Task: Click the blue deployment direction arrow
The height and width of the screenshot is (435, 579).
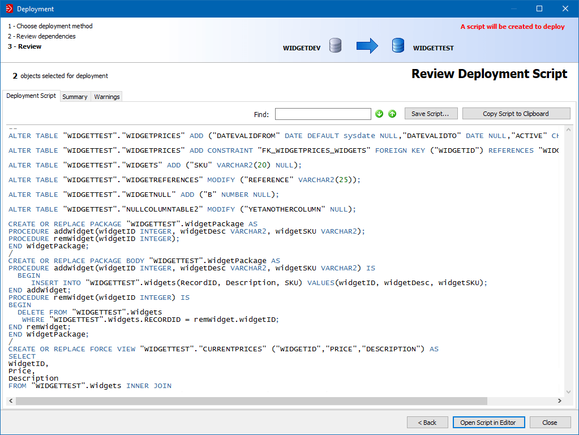Action: point(367,46)
